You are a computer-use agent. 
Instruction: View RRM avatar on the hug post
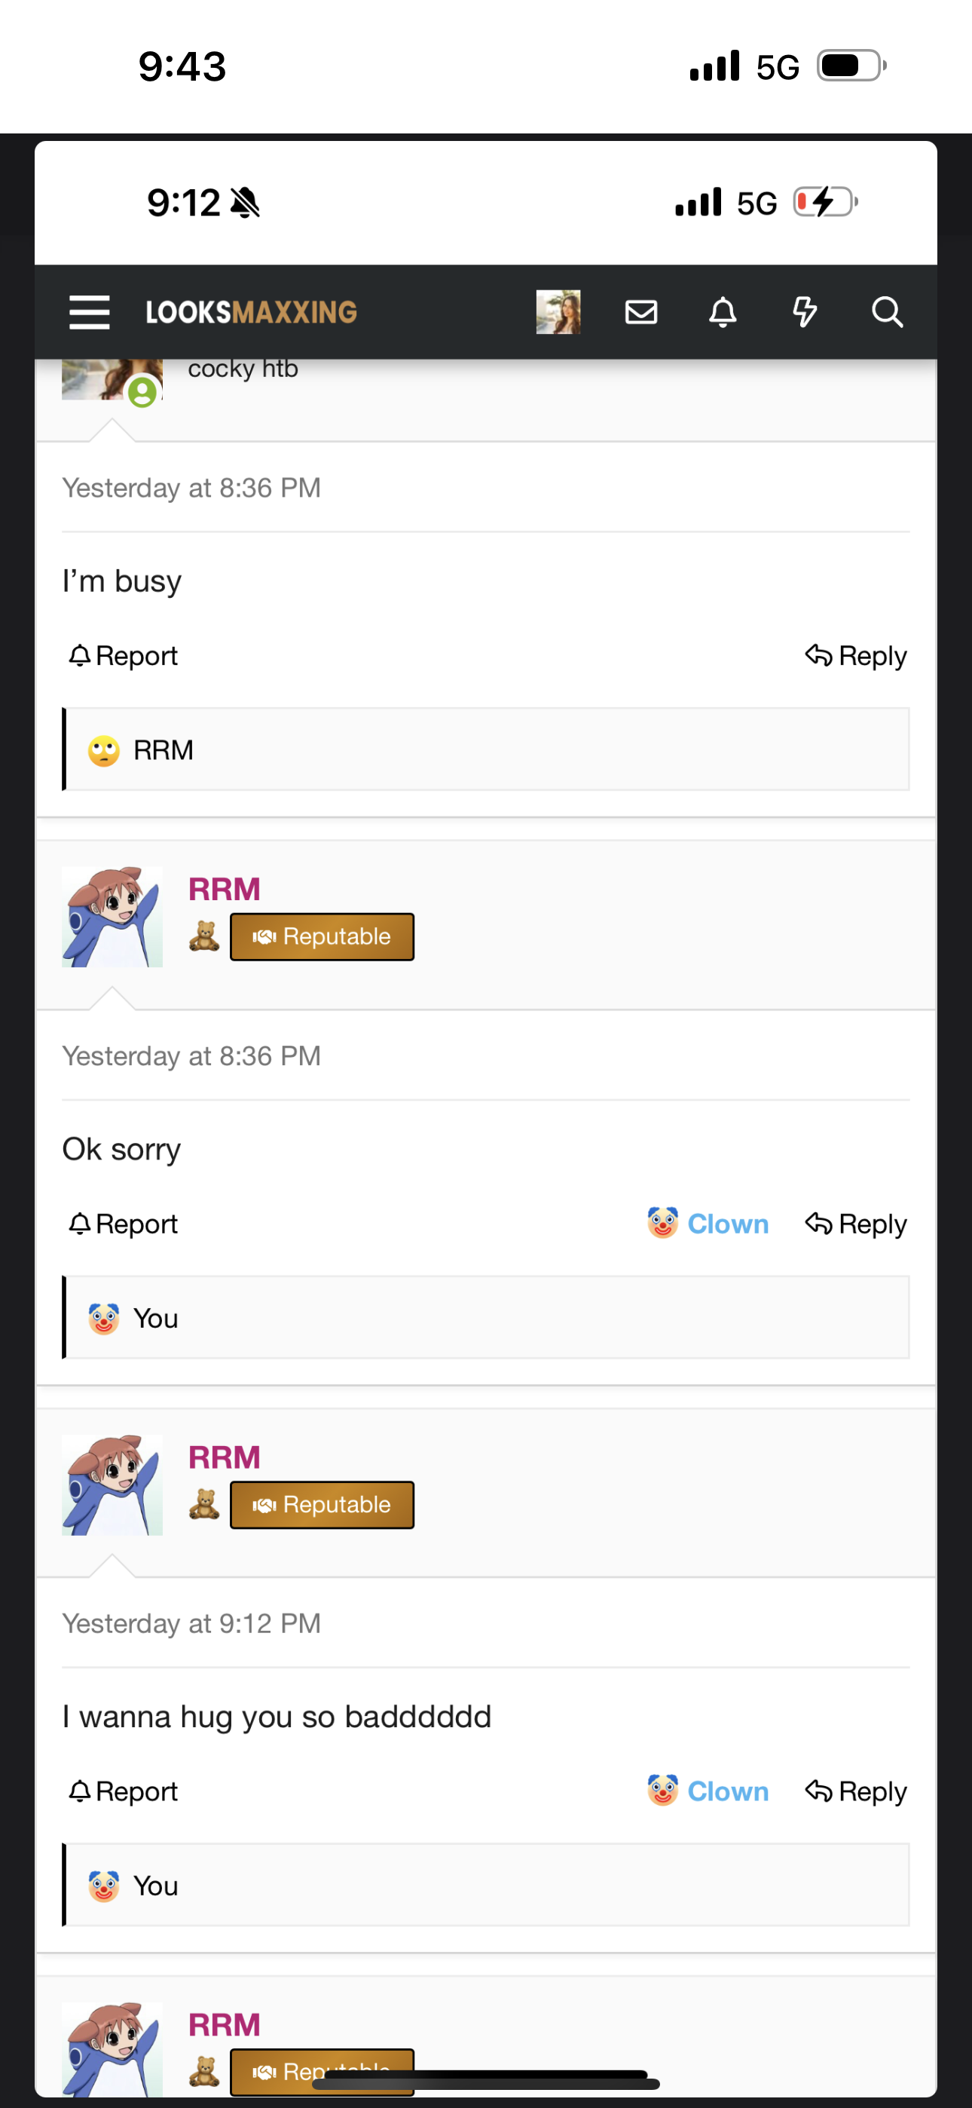coord(112,1484)
